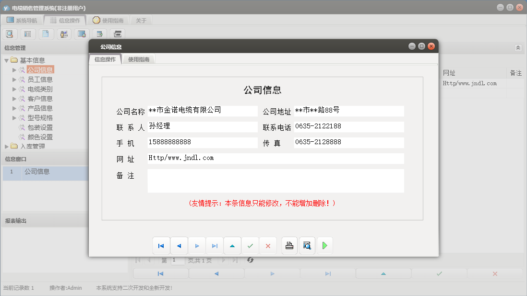Image resolution: width=527 pixels, height=296 pixels.
Task: Confirm changes with the green checkmark button
Action: pos(250,245)
